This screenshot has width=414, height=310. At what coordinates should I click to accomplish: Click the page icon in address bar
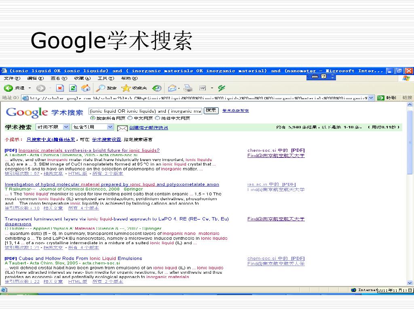25,98
